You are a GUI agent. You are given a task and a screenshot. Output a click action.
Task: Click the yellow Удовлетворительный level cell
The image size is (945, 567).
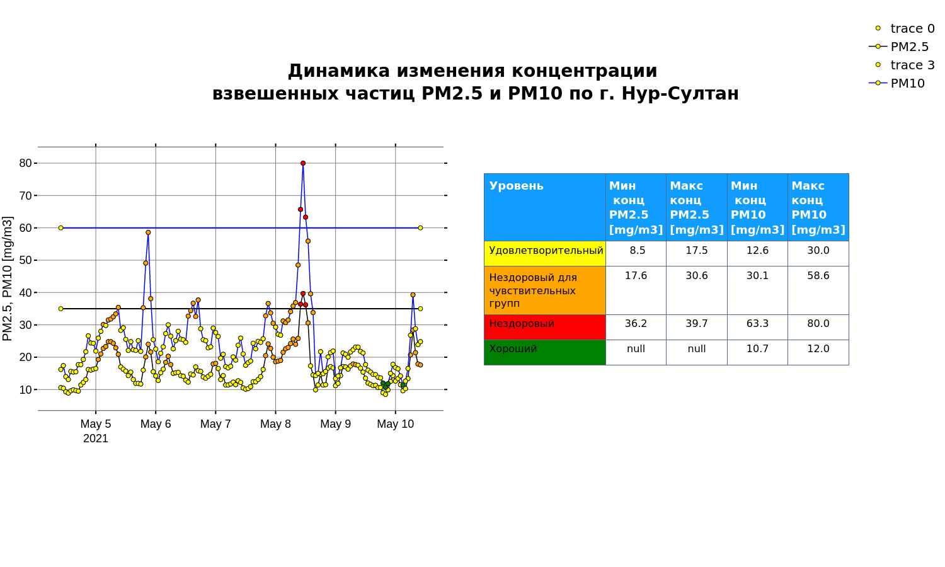coord(545,253)
